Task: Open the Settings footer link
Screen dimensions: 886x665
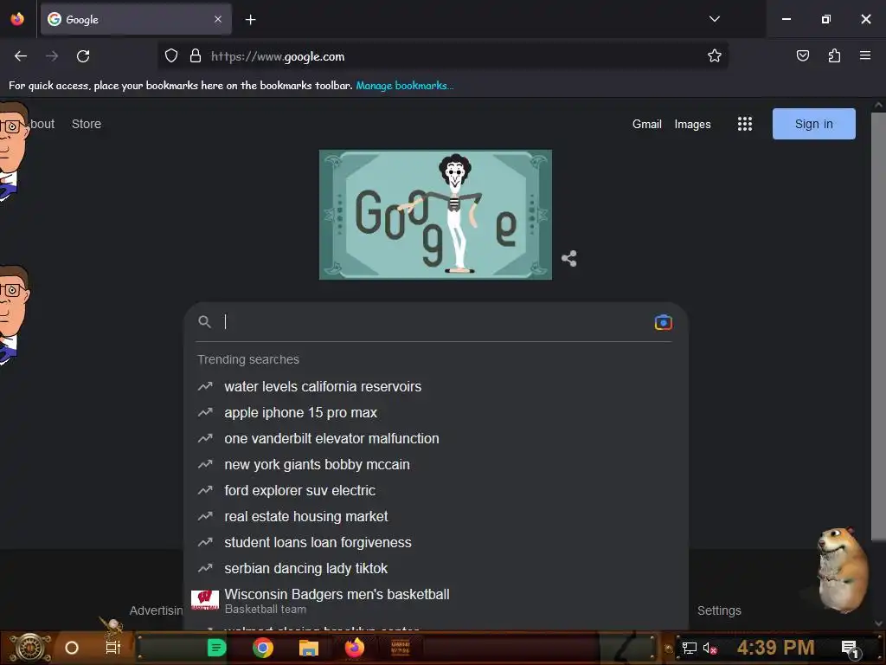Action: point(719,610)
